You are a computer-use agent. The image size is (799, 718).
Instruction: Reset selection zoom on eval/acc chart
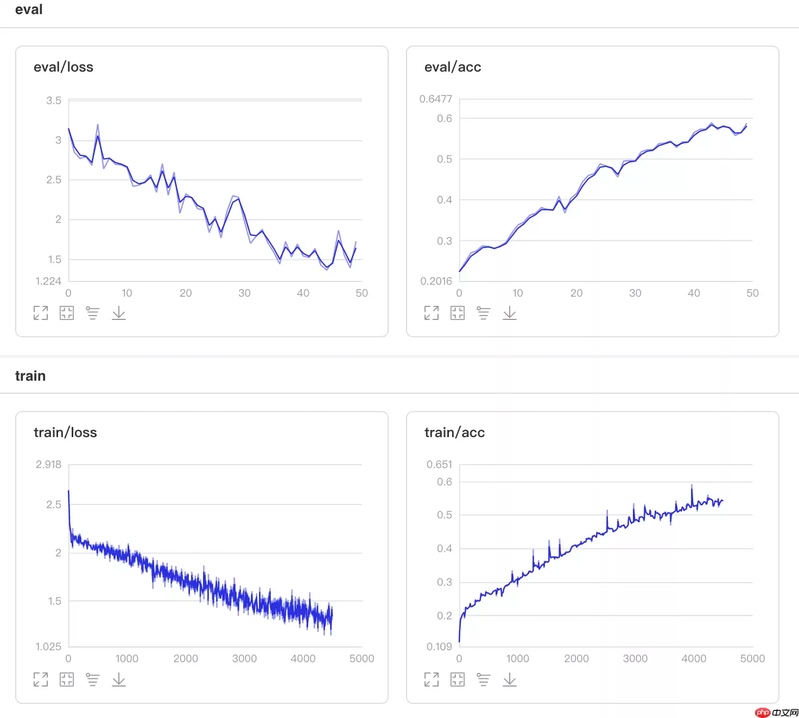(x=458, y=313)
